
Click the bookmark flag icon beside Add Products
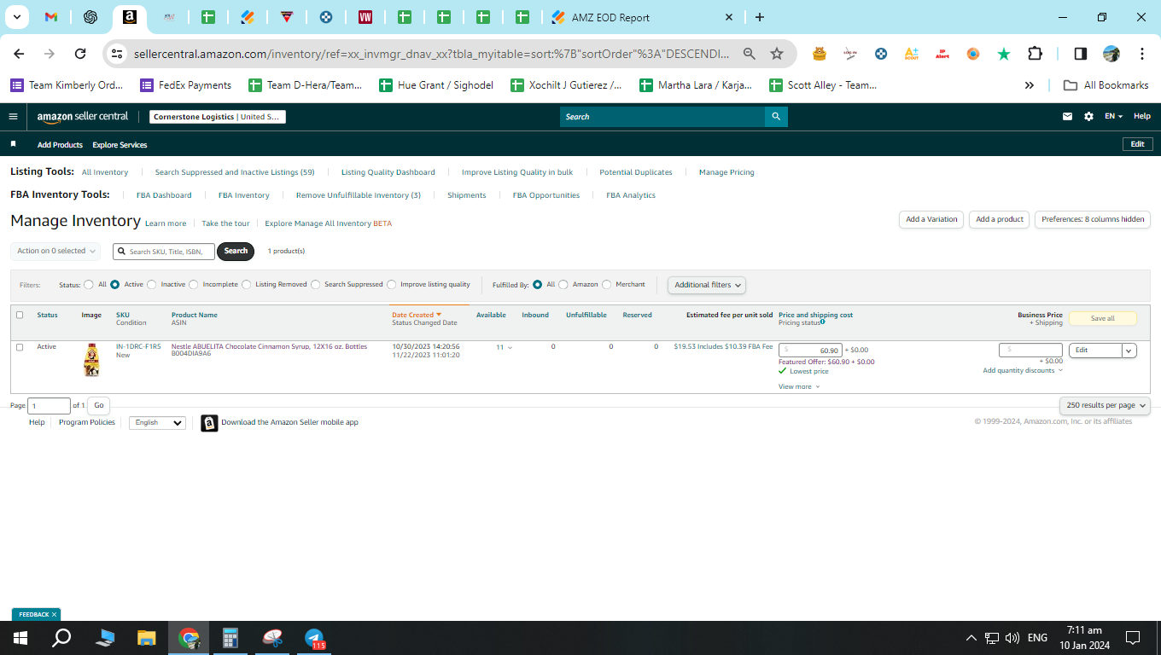13,144
